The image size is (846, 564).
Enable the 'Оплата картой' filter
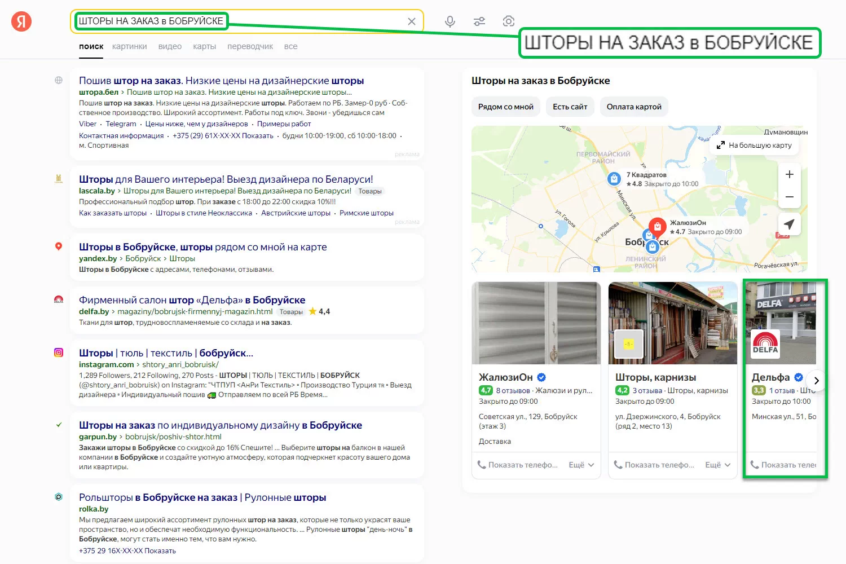(634, 107)
